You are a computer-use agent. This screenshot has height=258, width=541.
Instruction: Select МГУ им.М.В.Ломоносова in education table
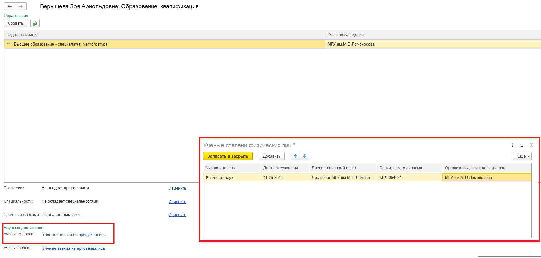tap(433, 44)
